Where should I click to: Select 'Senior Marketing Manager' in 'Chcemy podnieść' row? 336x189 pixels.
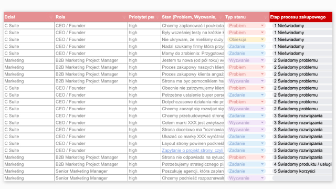[91, 178]
